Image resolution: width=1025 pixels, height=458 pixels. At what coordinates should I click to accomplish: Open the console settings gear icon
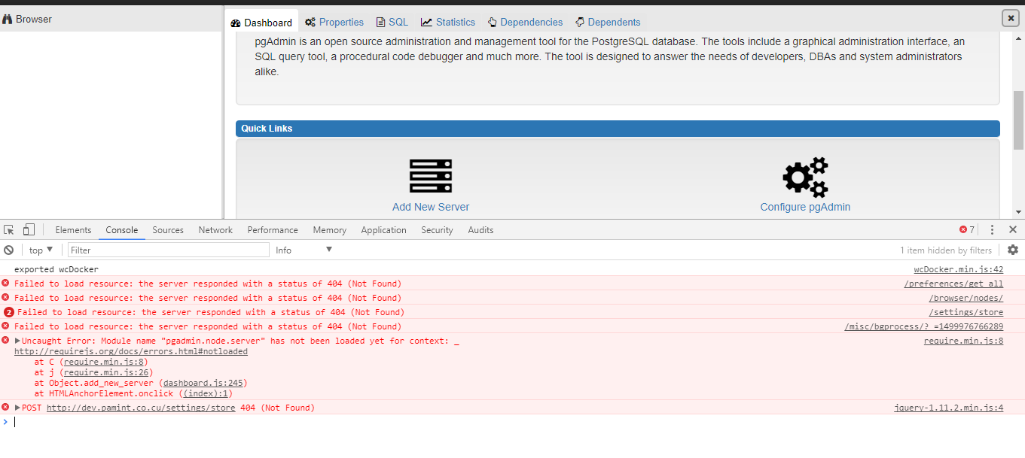tap(1013, 250)
